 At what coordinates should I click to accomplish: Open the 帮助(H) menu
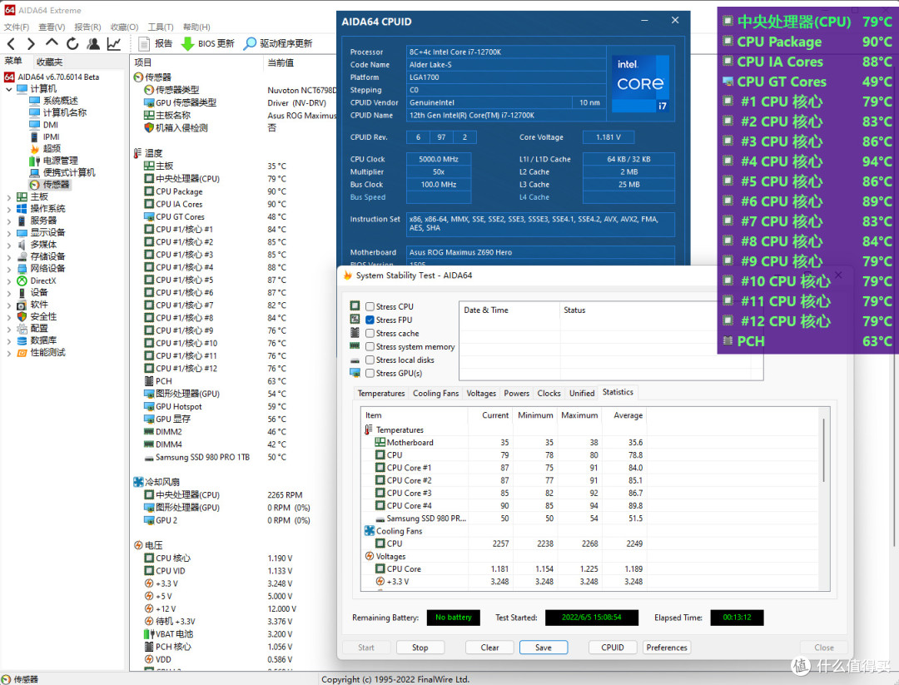pos(196,27)
